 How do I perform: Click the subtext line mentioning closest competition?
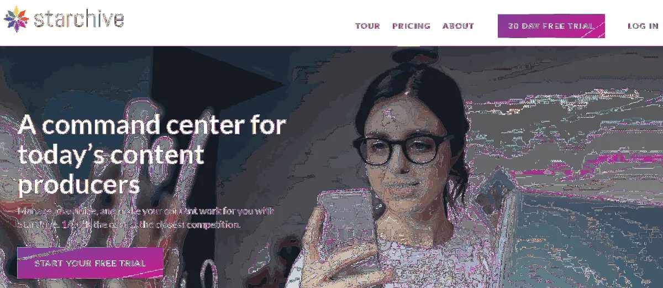coord(129,225)
